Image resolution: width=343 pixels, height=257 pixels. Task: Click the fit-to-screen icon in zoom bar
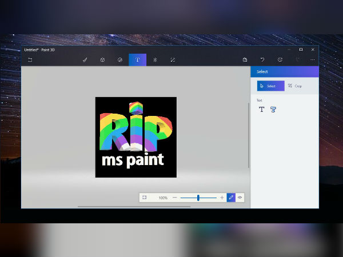[x=145, y=198]
